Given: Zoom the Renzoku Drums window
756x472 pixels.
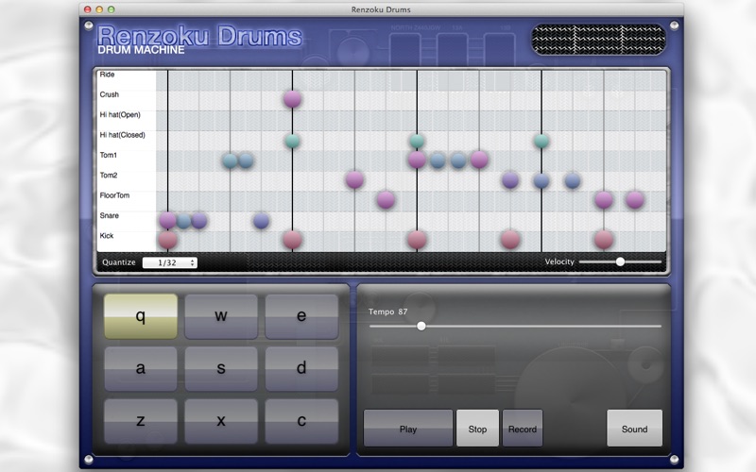Looking at the screenshot, I should 111,9.
